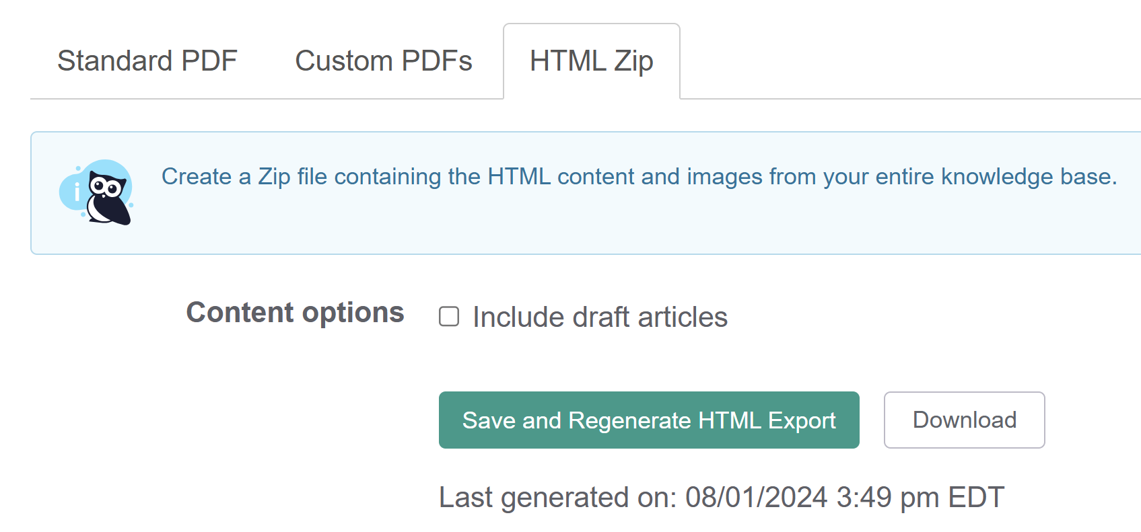
Task: Click the word "Export" on the green button
Action: [x=801, y=421]
